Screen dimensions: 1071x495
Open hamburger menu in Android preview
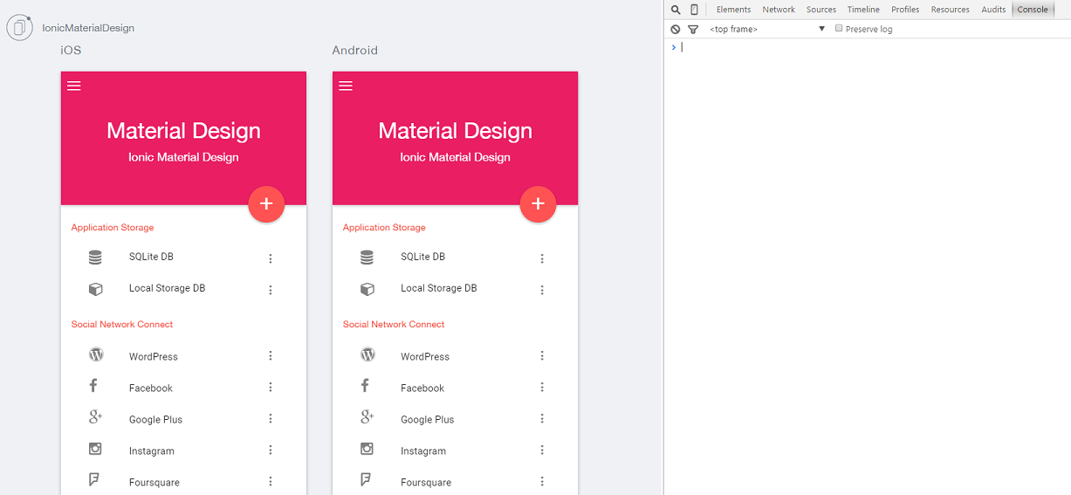(x=346, y=86)
